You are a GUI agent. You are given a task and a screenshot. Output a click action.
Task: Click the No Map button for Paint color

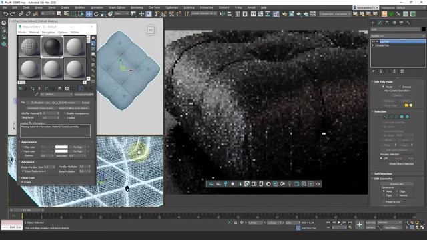click(77, 151)
